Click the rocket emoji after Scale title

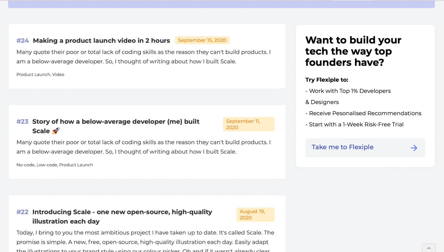tap(56, 131)
